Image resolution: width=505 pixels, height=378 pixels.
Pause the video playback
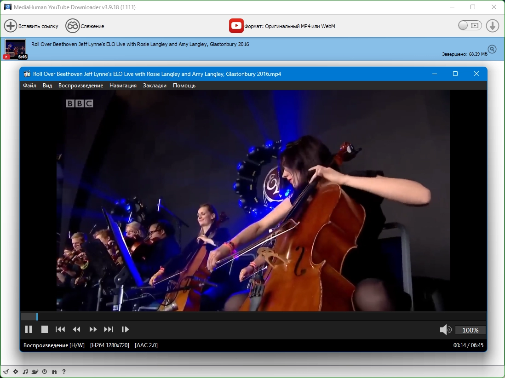pos(29,329)
